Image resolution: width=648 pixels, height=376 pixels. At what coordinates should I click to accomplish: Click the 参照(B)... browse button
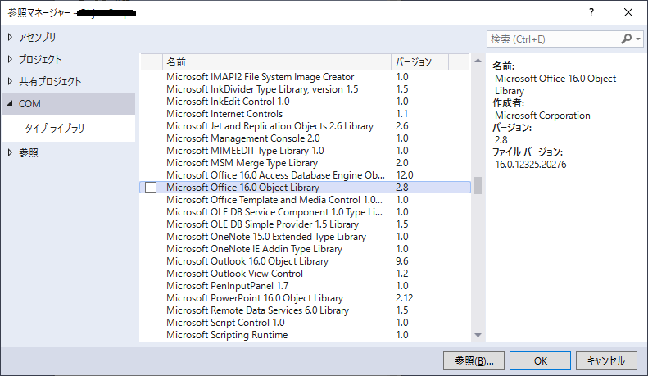tap(474, 360)
